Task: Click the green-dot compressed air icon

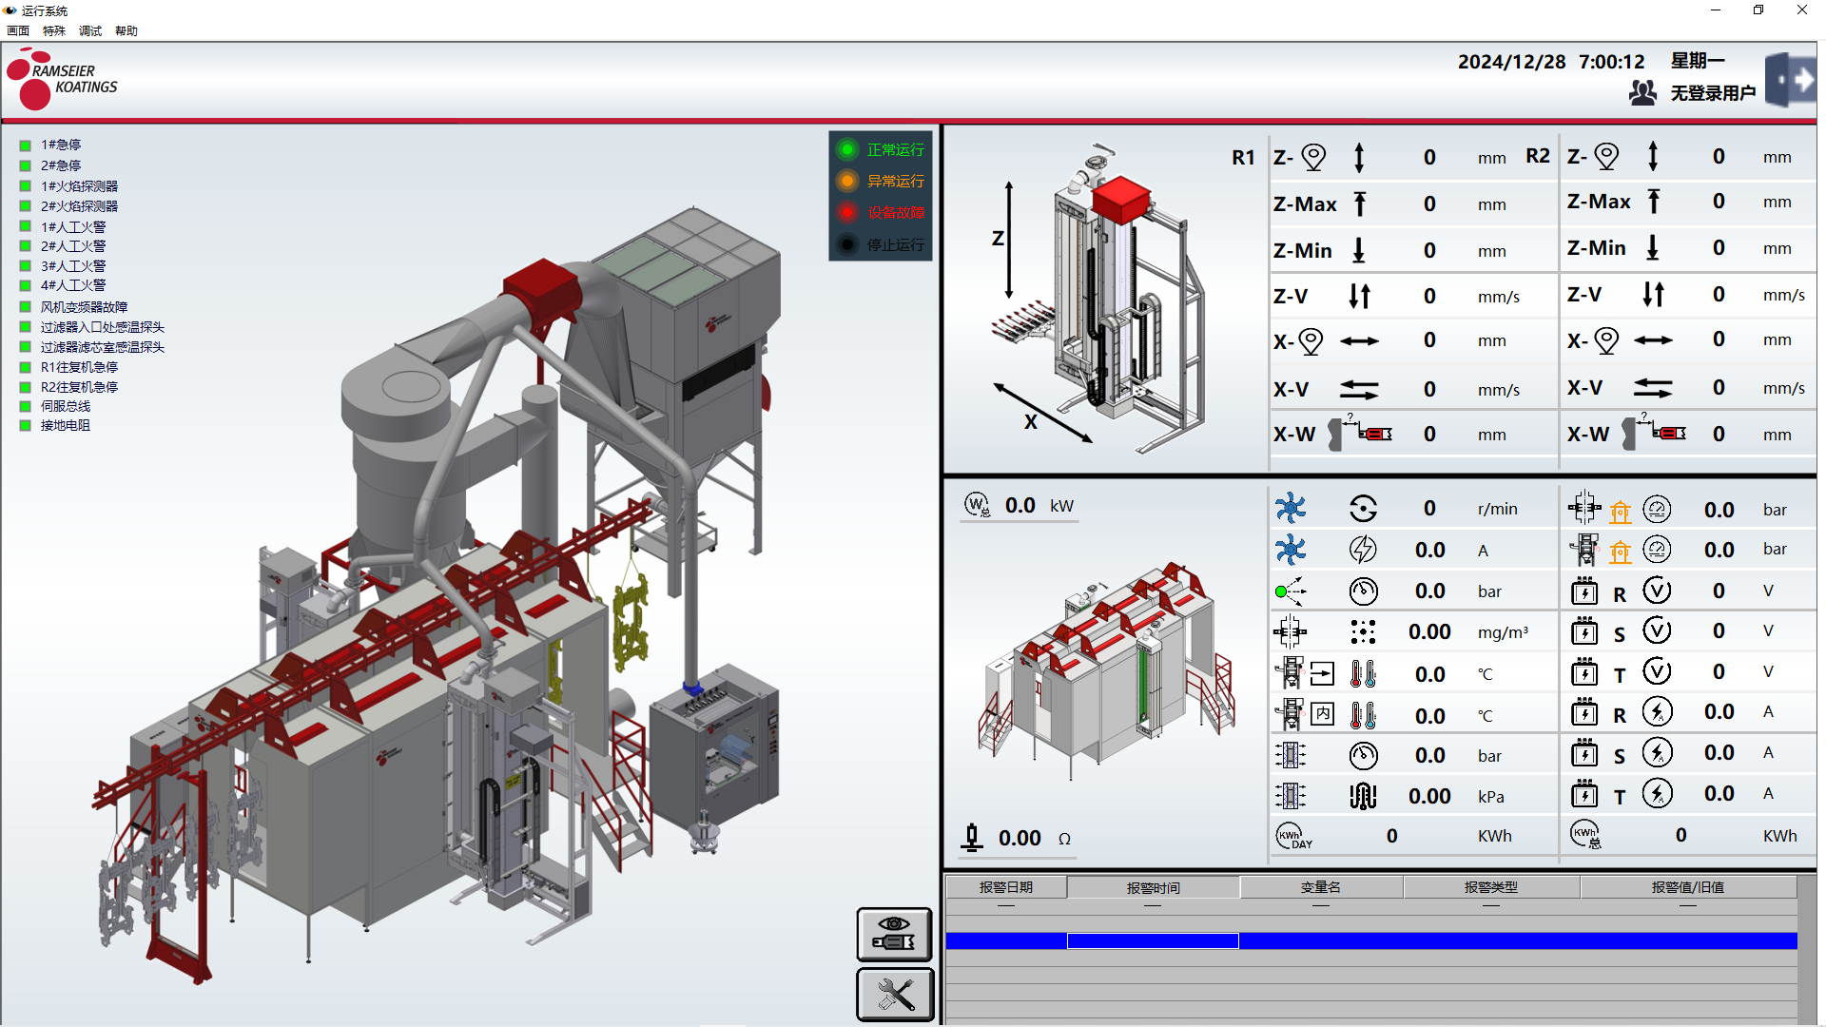Action: coord(1291,591)
